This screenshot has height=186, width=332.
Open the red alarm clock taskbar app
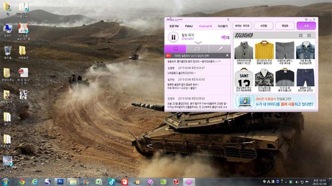coord(124,182)
